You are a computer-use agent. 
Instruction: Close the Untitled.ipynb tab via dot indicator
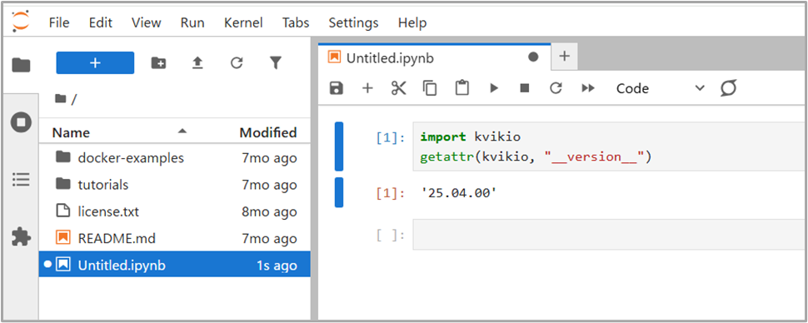click(533, 57)
